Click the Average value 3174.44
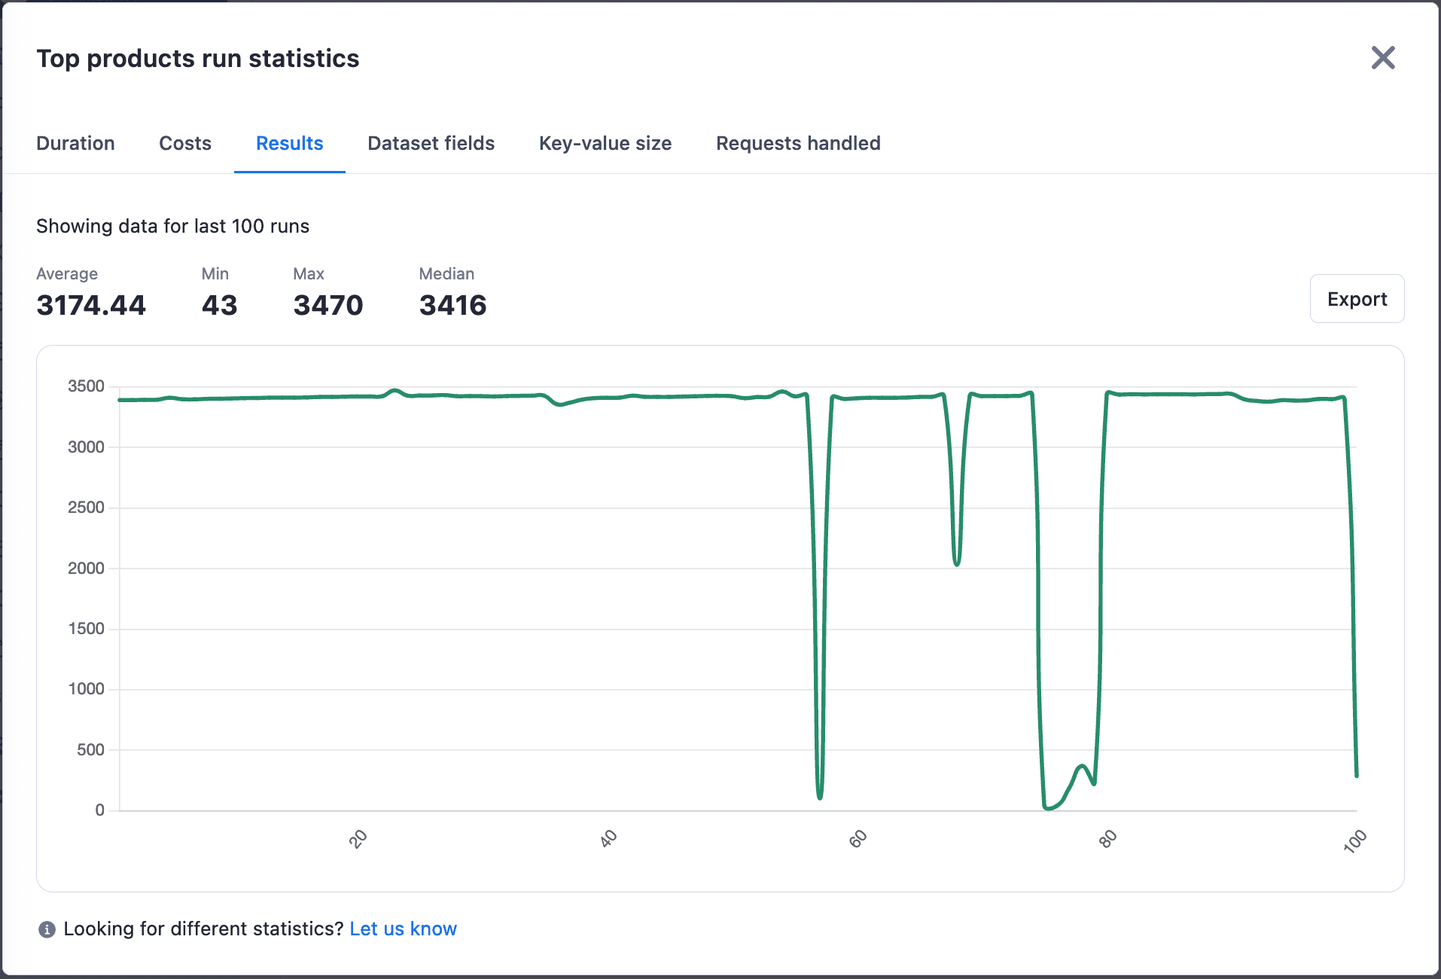The image size is (1441, 979). pyautogui.click(x=91, y=305)
